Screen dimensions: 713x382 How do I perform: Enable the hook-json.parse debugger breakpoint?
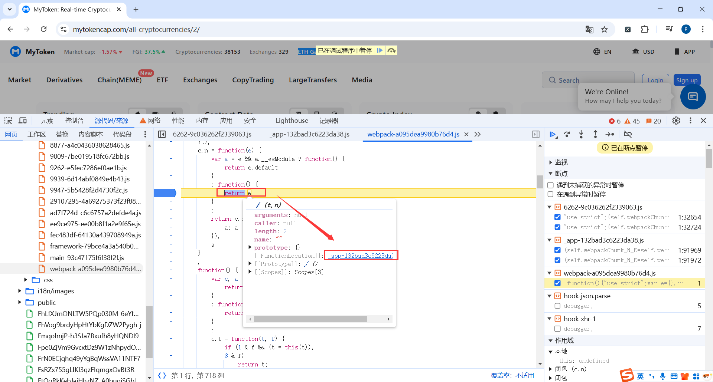(557, 306)
